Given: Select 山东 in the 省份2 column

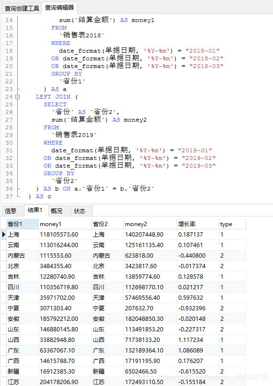Looking at the screenshot, I should point(108,329).
